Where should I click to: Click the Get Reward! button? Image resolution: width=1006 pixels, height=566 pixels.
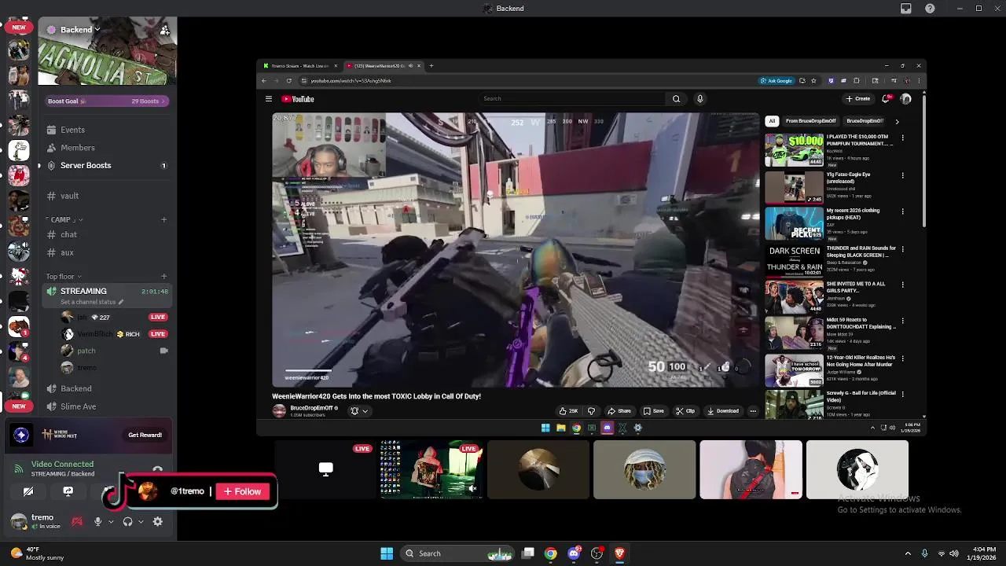(145, 435)
